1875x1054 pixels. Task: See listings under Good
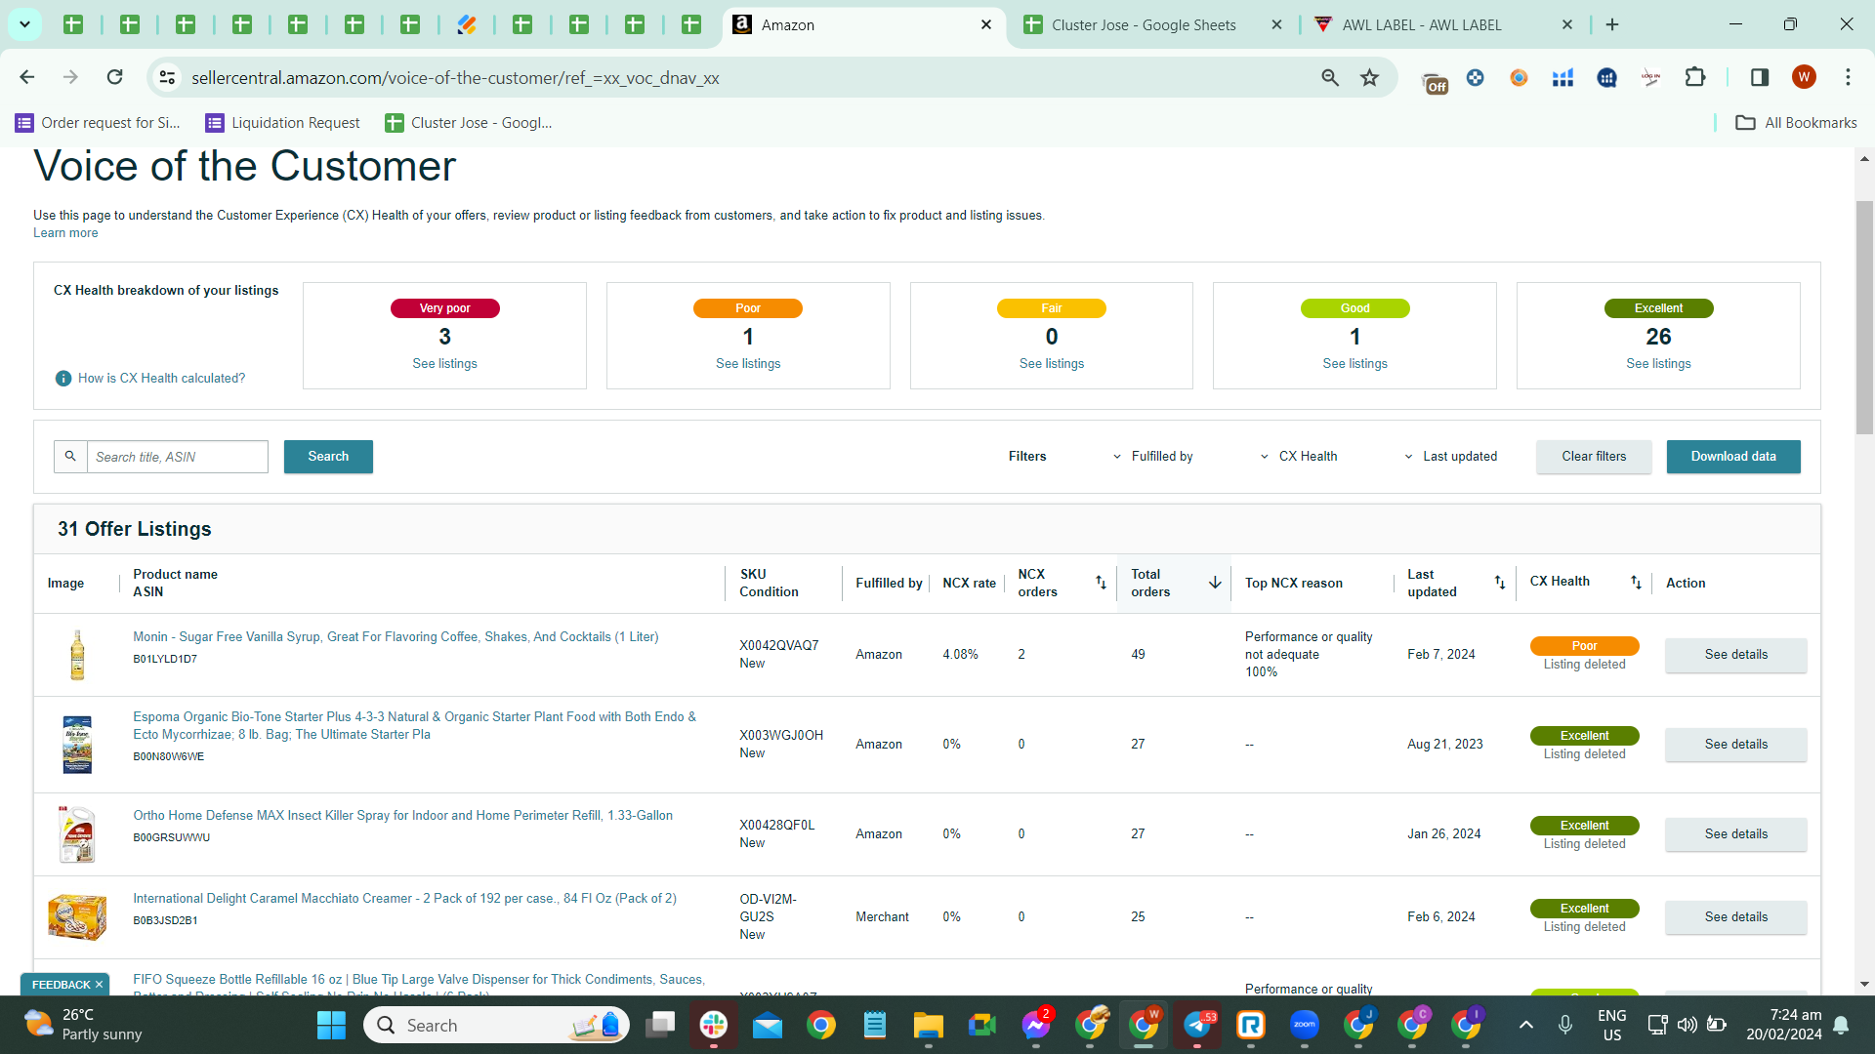pos(1354,364)
